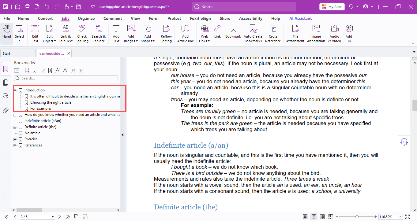This screenshot has width=417, height=221.
Task: Open the My Apps button
Action: tap(332, 7)
